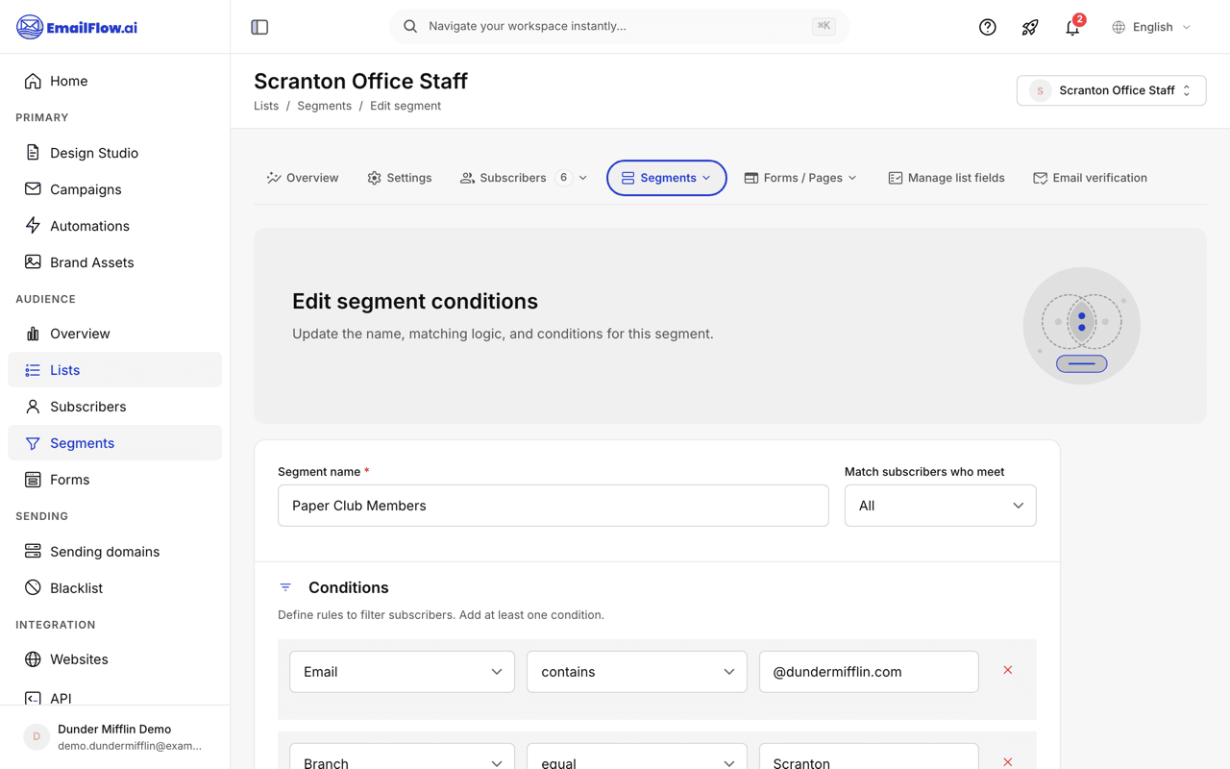
Task: Open the Scranton Office Staff list switcher
Action: pyautogui.click(x=1111, y=90)
